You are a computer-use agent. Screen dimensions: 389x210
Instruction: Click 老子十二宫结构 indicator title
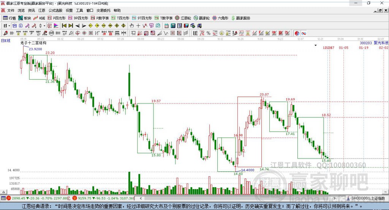(x=33, y=43)
